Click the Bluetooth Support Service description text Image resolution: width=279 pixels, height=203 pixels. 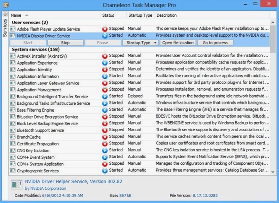point(212,130)
